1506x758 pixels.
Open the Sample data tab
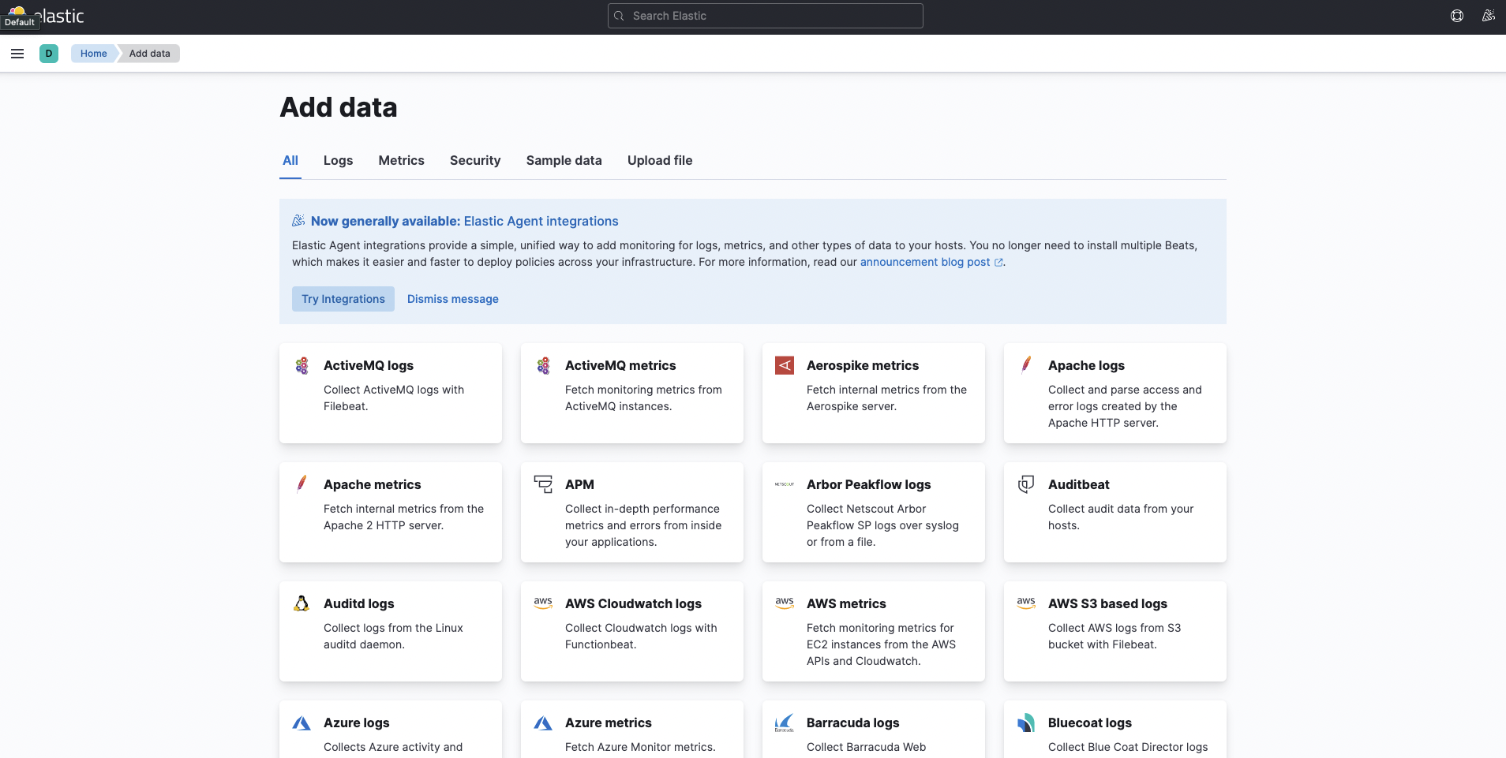click(564, 161)
